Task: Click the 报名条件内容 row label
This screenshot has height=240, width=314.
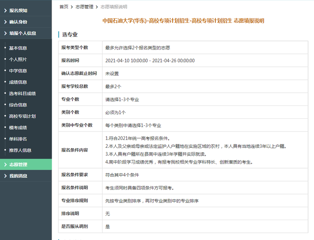Action: (x=75, y=150)
